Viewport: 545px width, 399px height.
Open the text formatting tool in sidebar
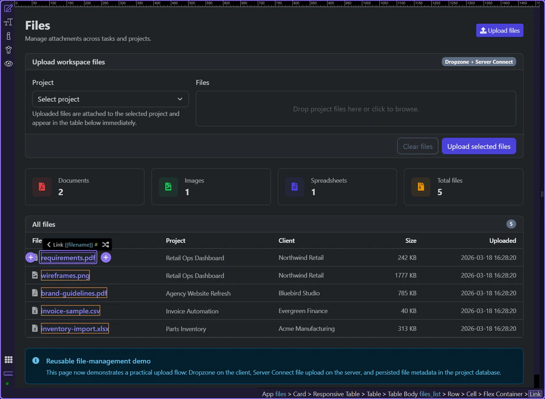point(8,22)
